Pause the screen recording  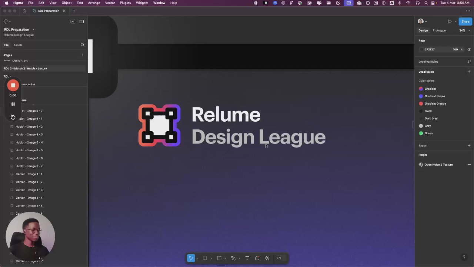pyautogui.click(x=13, y=104)
